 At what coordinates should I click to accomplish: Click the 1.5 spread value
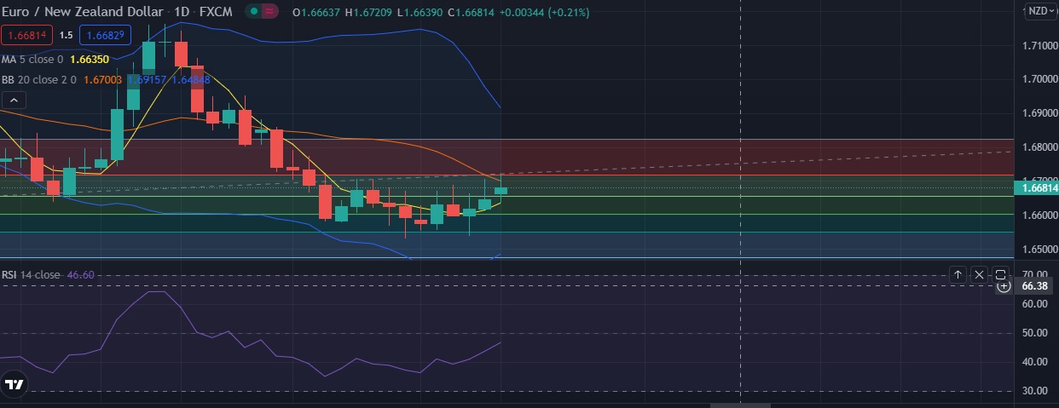[x=65, y=36]
